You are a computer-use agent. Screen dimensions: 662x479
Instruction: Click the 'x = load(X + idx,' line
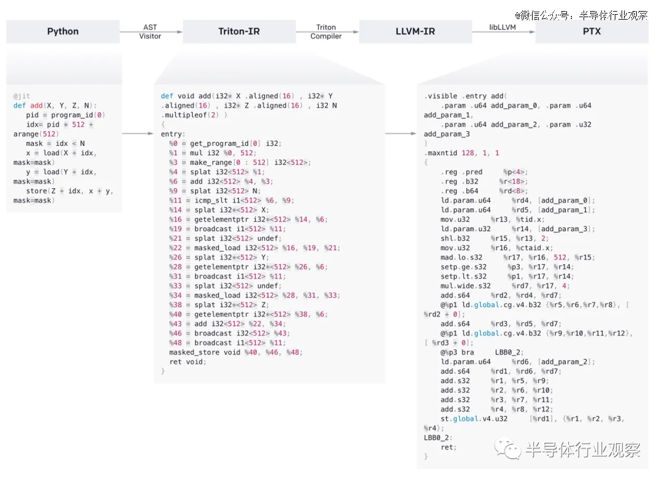[x=61, y=153]
